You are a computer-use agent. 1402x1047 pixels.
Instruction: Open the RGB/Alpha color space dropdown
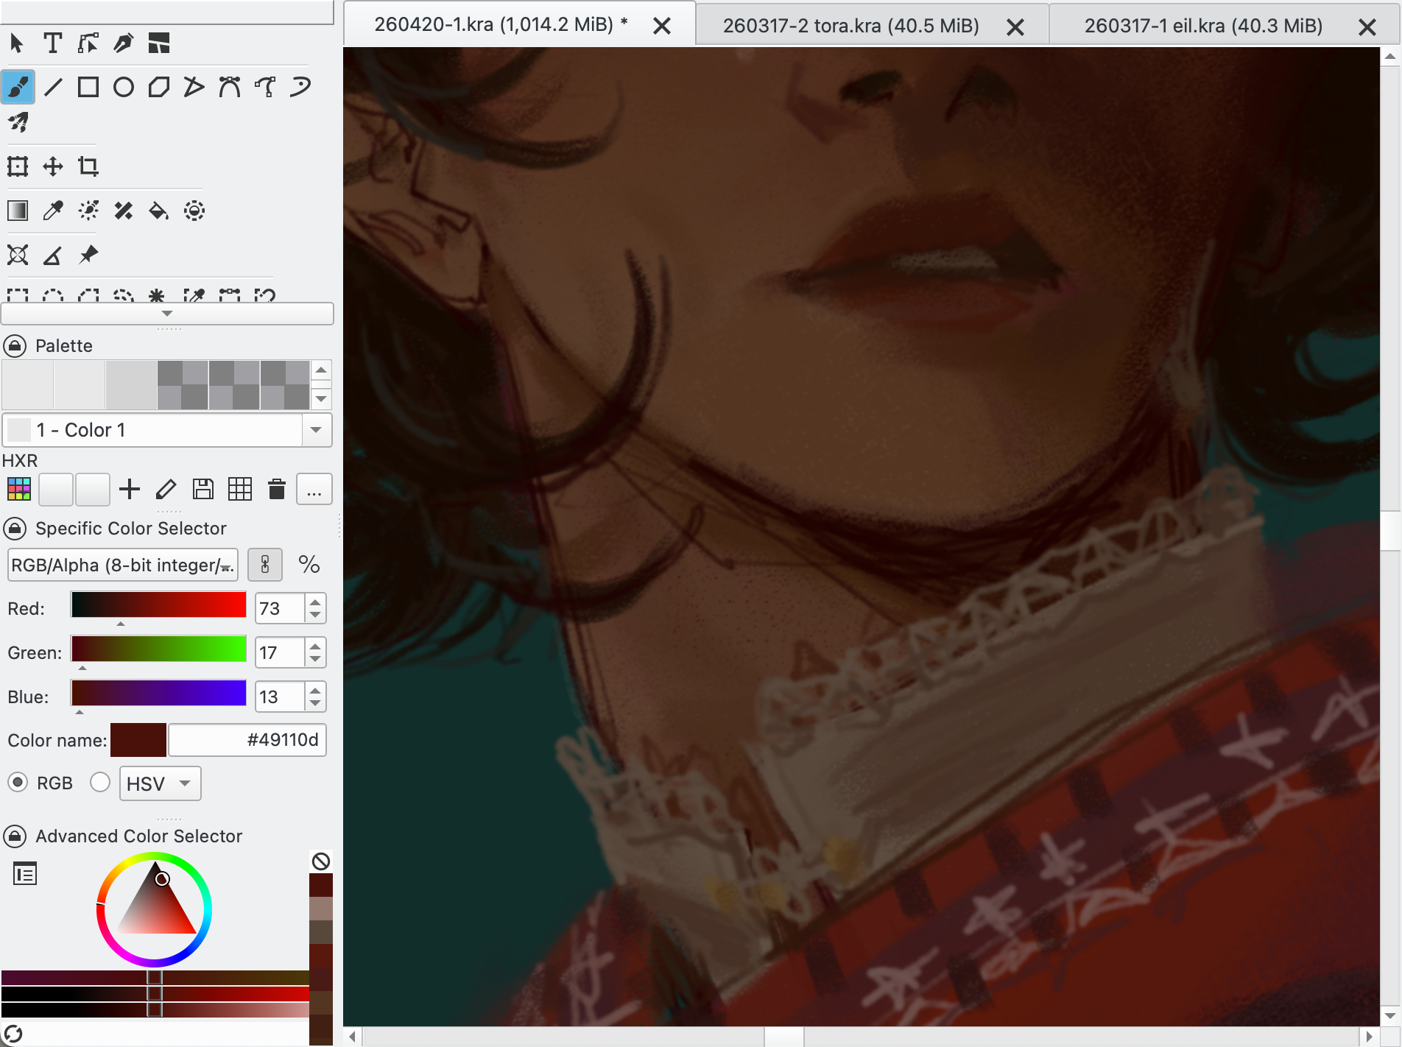coord(123,565)
